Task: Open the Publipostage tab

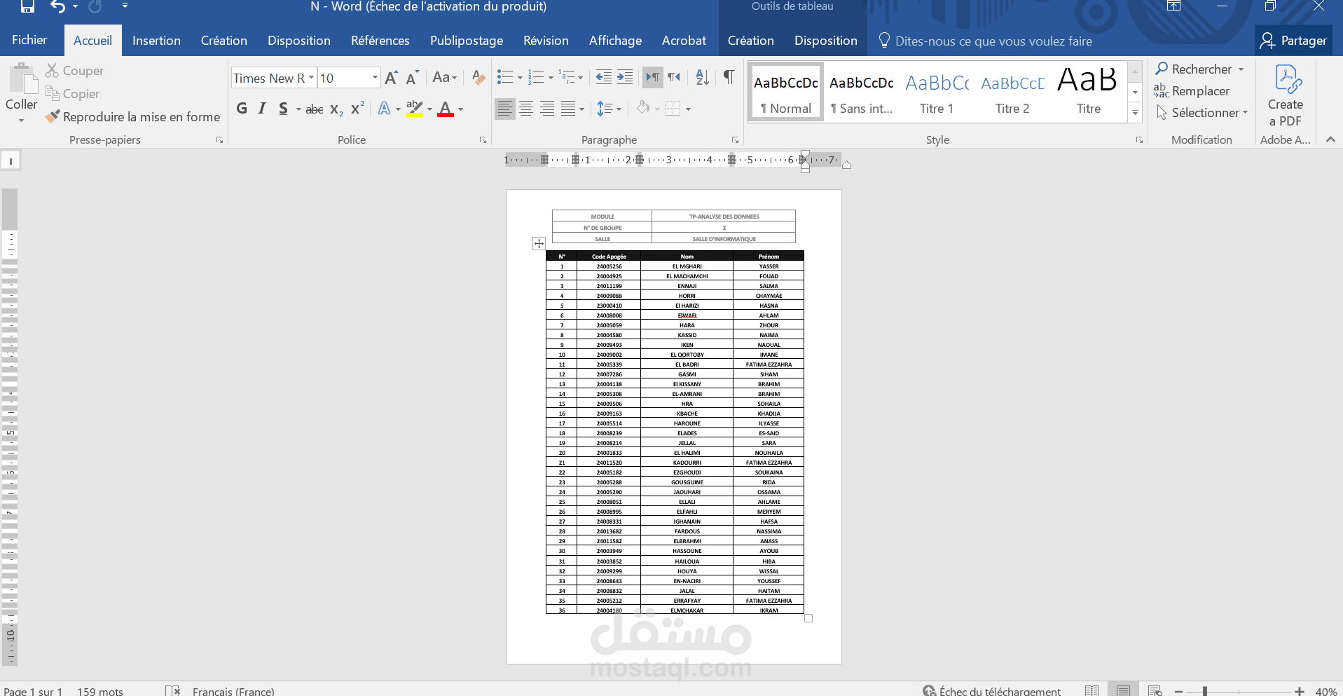Action: pyautogui.click(x=466, y=40)
